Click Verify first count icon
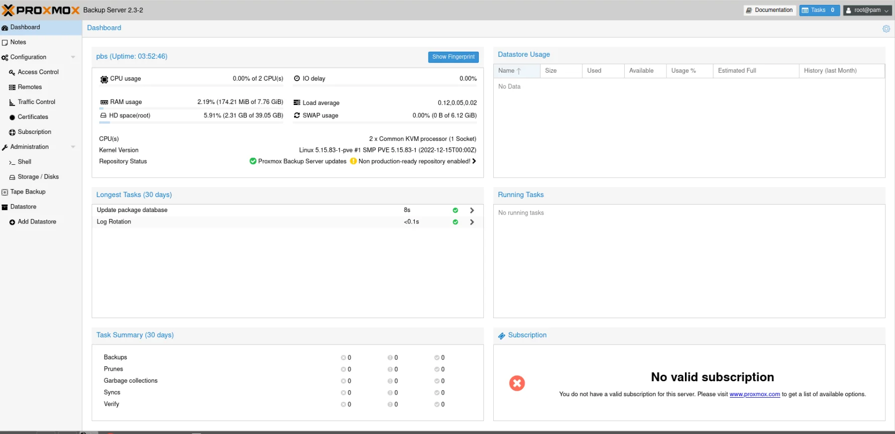Viewport: 895px width, 434px height. [343, 405]
